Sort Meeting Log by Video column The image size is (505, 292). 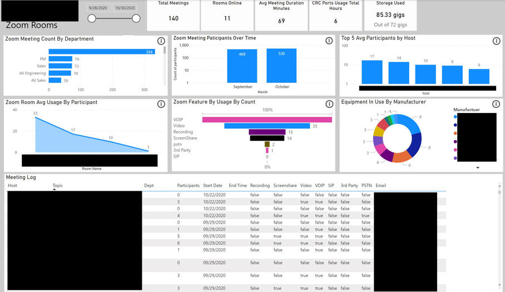point(306,185)
